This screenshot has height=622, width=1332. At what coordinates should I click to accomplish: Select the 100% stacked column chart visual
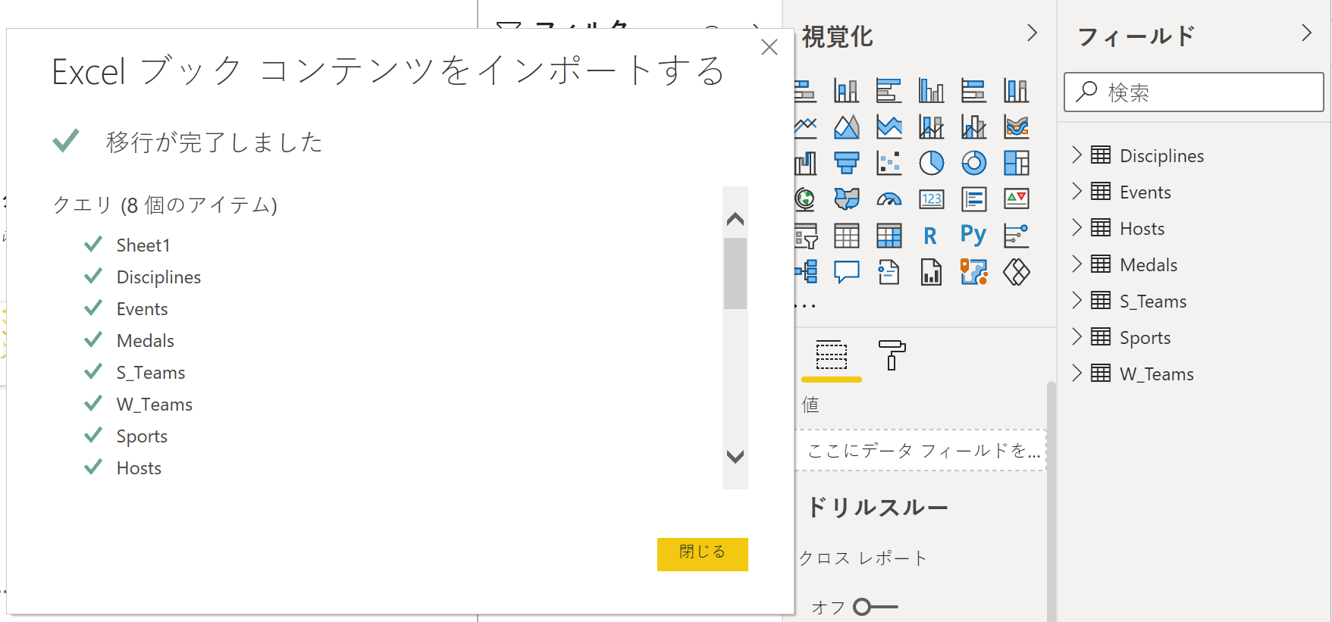[1017, 91]
